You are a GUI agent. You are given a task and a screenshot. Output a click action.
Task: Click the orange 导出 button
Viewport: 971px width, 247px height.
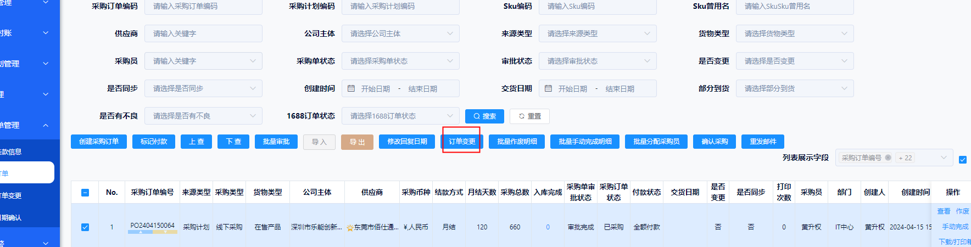click(357, 142)
